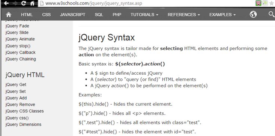275x136 pixels.
Task: Open the PHP menu item
Action: 117,15
